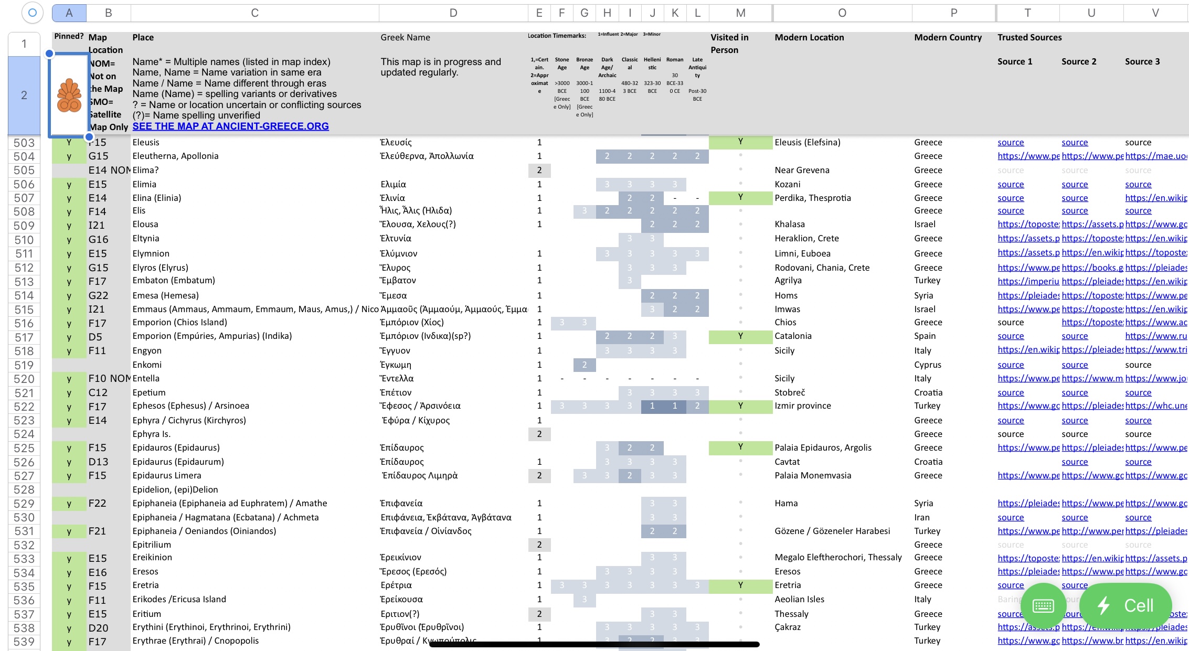Click the green Y visited cell for Epidauros
This screenshot has height=651, width=1189.
tap(740, 447)
